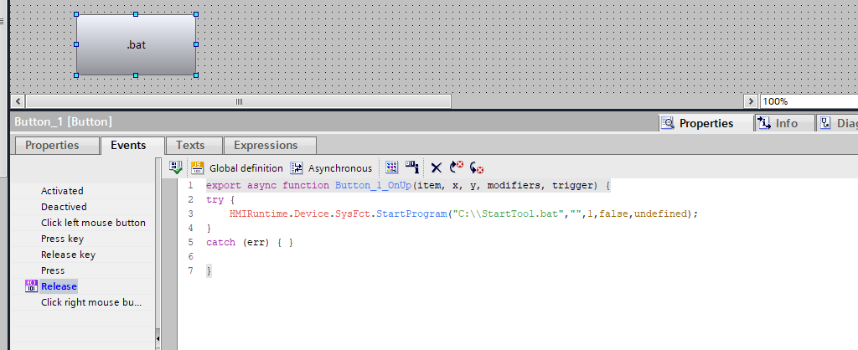This screenshot has height=350, width=858.
Task: Select the Release key event
Action: (68, 255)
